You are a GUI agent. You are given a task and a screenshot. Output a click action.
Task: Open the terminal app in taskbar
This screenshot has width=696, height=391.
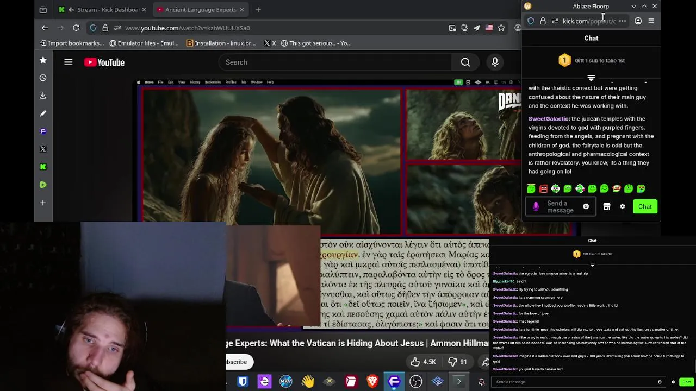click(x=459, y=382)
